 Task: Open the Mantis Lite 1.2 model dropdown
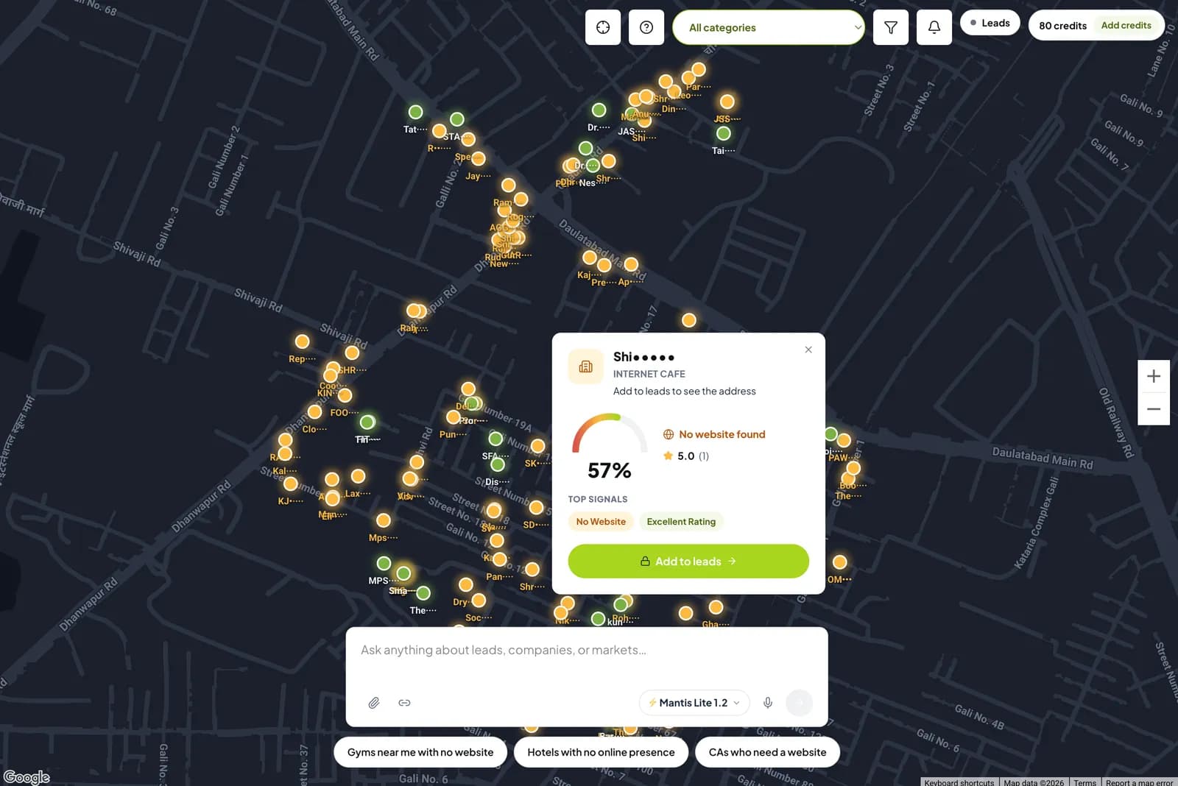[694, 703]
